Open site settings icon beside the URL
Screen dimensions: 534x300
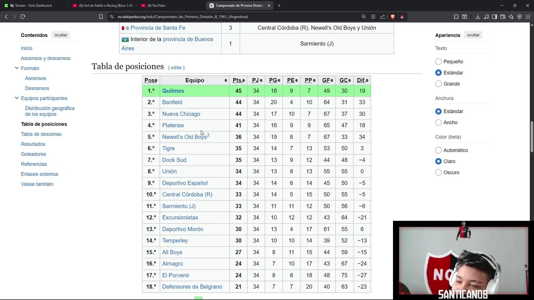112,17
